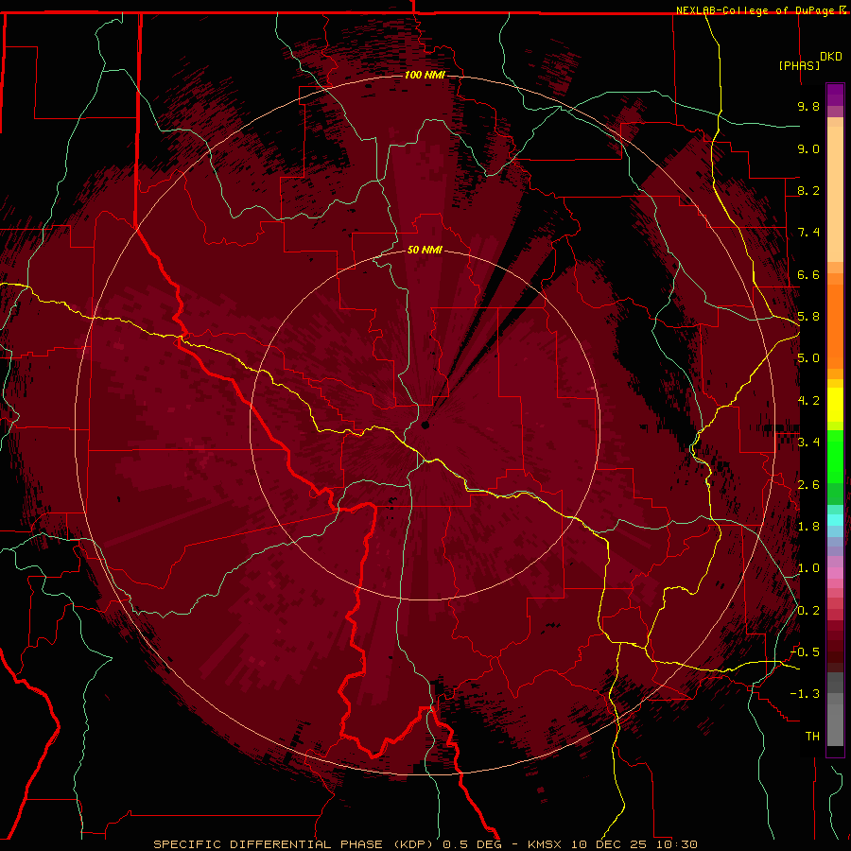
Task: Click the 100 NMI range ring label
Action: [x=425, y=75]
